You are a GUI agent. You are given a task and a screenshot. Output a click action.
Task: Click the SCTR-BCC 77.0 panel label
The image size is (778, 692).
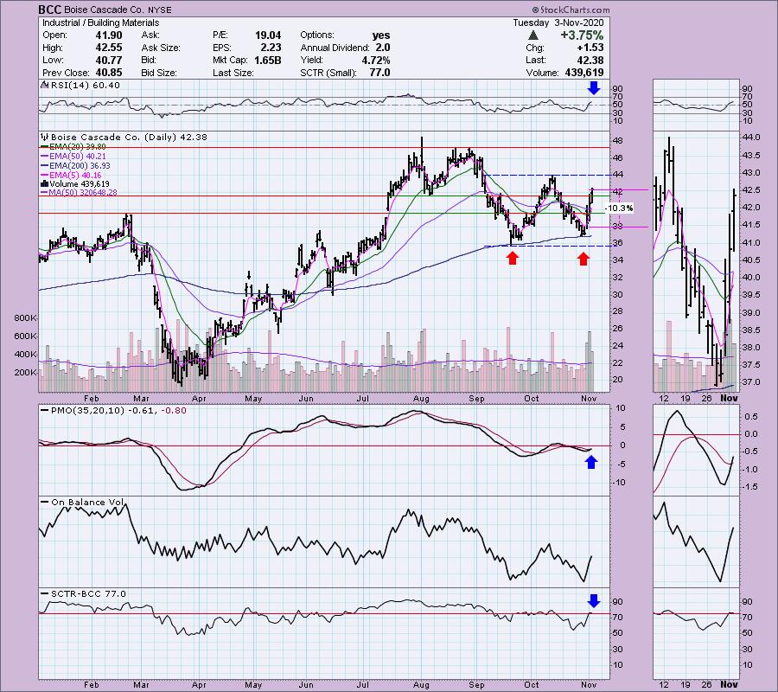pos(88,593)
